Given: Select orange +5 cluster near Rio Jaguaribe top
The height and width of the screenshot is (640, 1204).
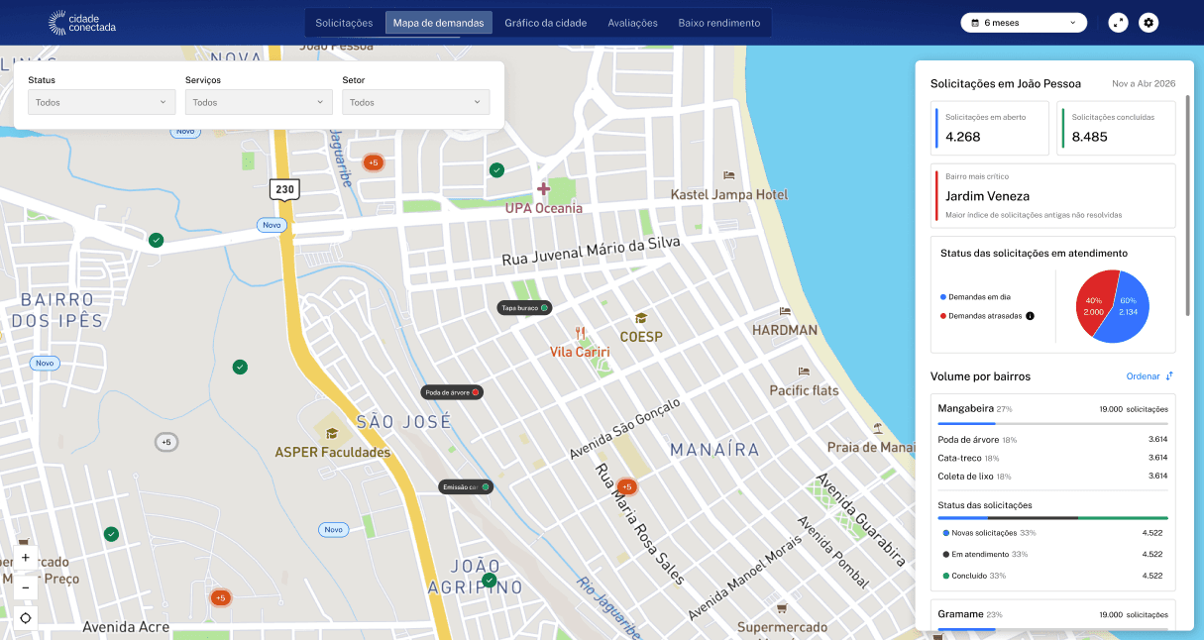Looking at the screenshot, I should point(373,162).
